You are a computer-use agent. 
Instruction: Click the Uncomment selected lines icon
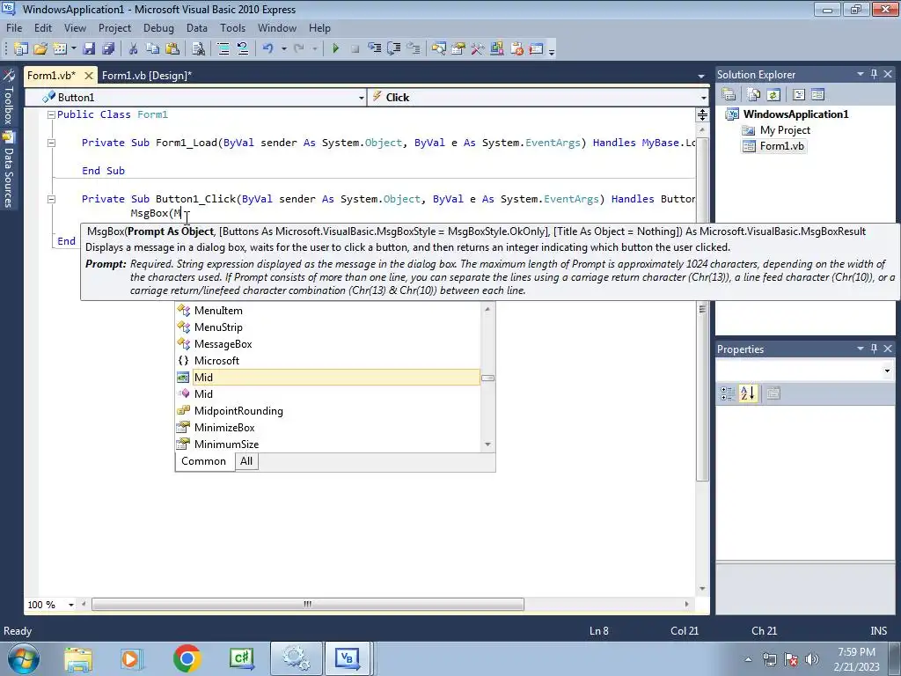[x=243, y=49]
